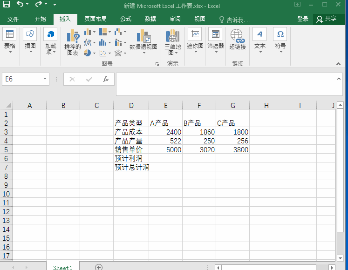The width and height of the screenshot is (348, 270).
Task: Open the 加载项 add-ins dropdown
Action: [x=51, y=41]
